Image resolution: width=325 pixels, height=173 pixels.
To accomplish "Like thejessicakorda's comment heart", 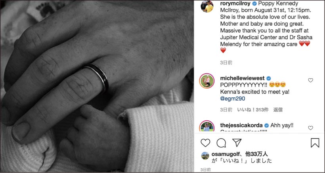I will click(310, 128).
